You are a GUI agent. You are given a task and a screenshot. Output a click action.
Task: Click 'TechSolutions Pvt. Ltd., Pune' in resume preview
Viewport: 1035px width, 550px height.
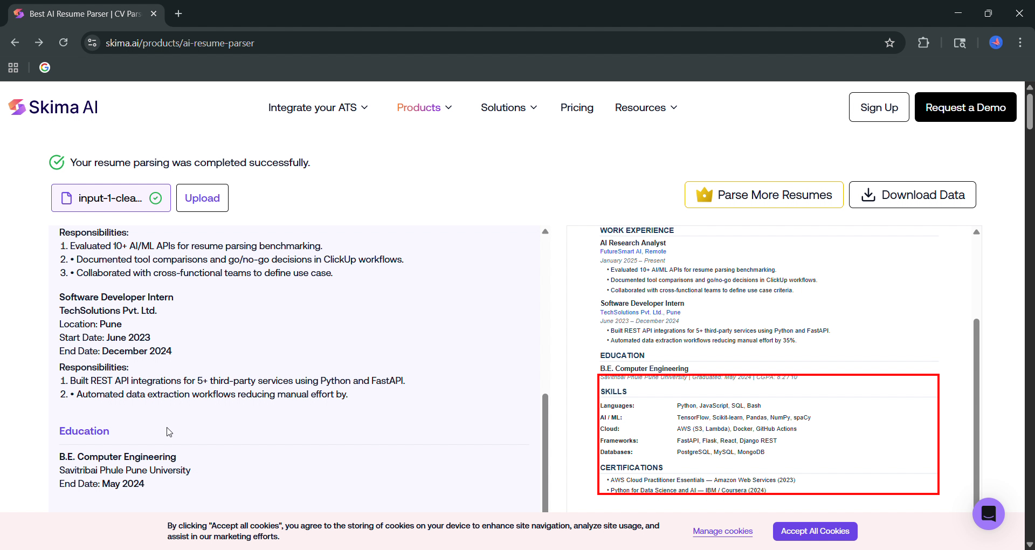click(640, 312)
